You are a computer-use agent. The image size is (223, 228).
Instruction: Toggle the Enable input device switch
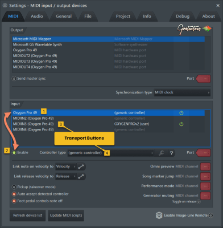(x=14, y=153)
